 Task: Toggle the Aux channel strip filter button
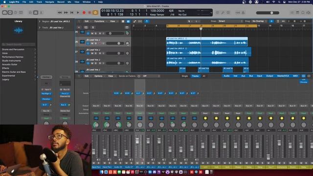point(243,76)
